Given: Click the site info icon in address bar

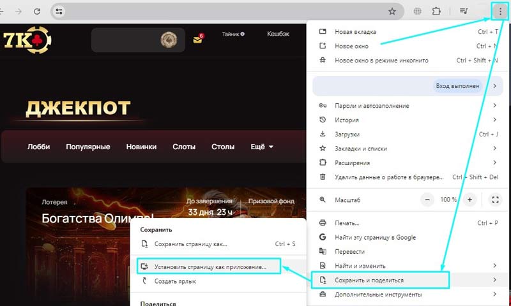Looking at the screenshot, I should 59,11.
